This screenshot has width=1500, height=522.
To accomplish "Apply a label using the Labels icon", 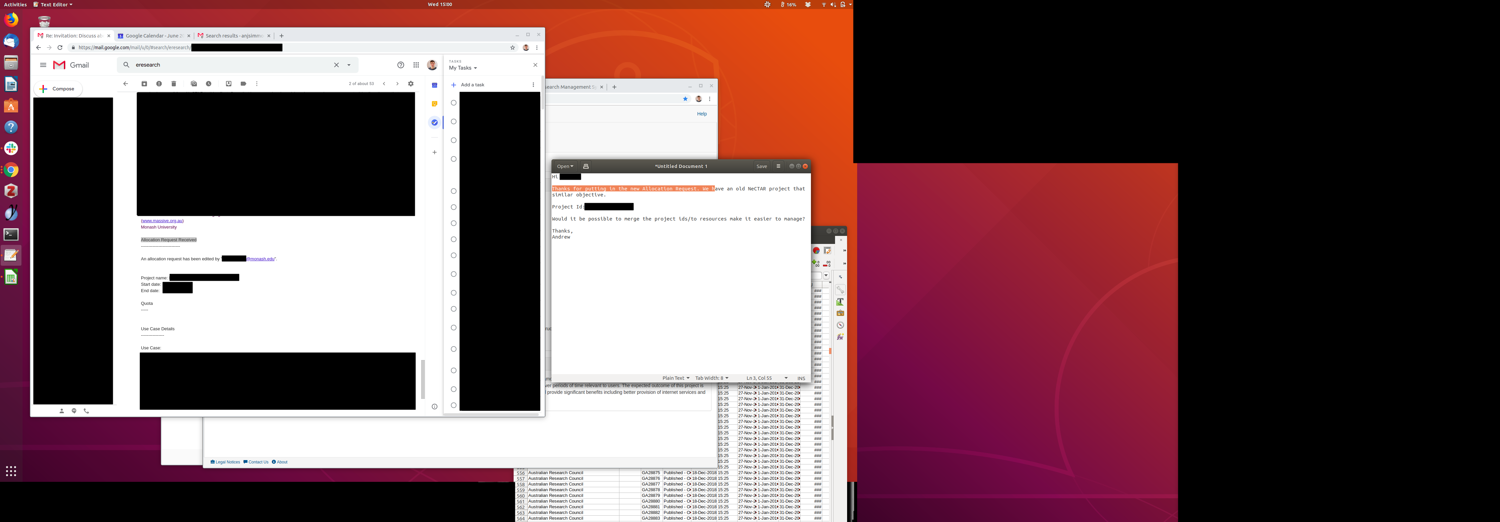I will coord(243,84).
